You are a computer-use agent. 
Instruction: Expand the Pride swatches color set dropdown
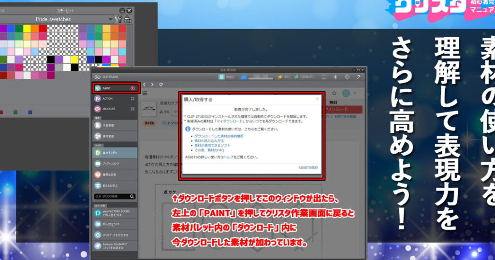(x=111, y=19)
